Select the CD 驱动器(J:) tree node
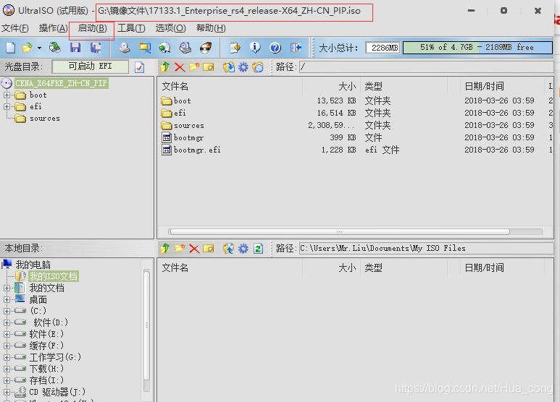The height and width of the screenshot is (402, 560). point(57,392)
